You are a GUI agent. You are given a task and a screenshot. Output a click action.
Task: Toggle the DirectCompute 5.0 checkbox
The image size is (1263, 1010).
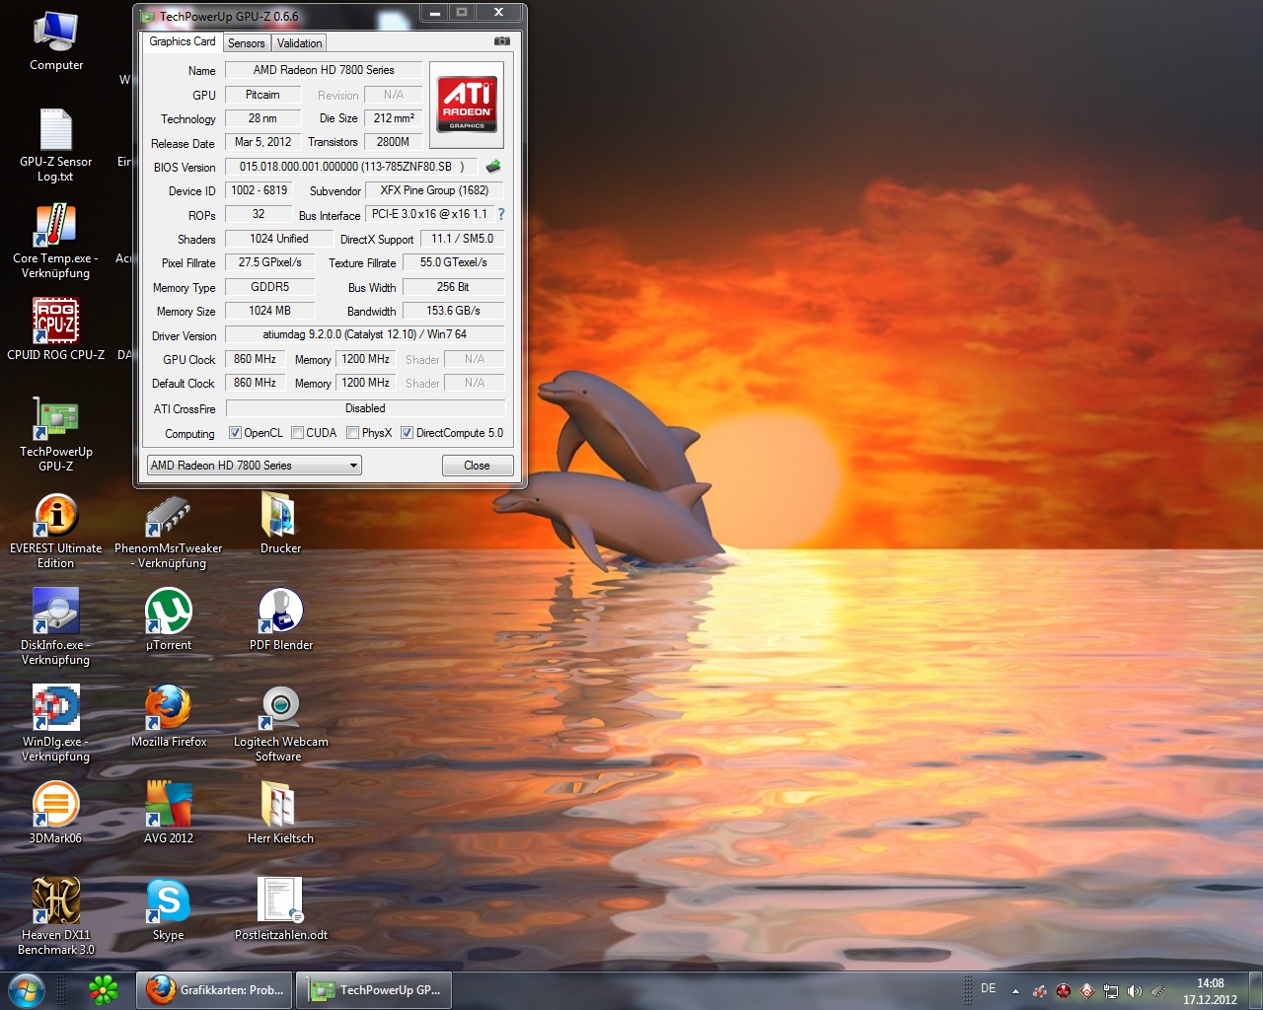(407, 433)
